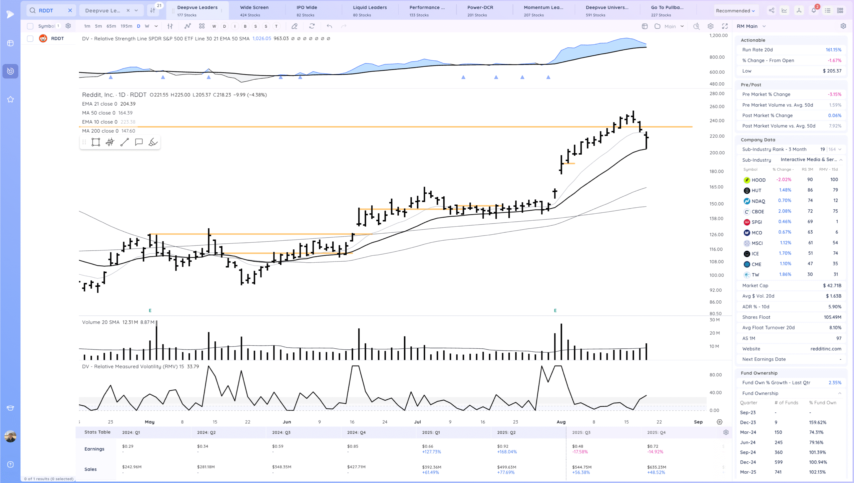
Task: Open the redditinc.com website link
Action: tap(826, 349)
